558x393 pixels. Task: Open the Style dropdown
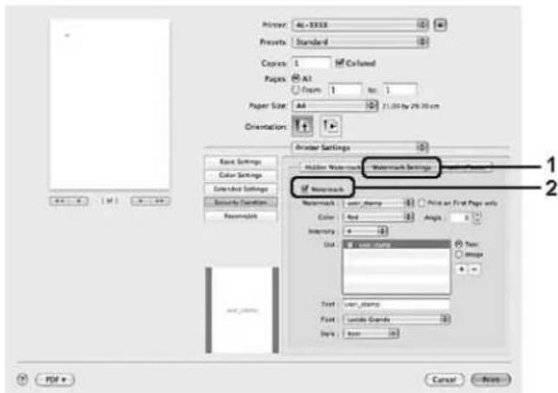coord(371,334)
